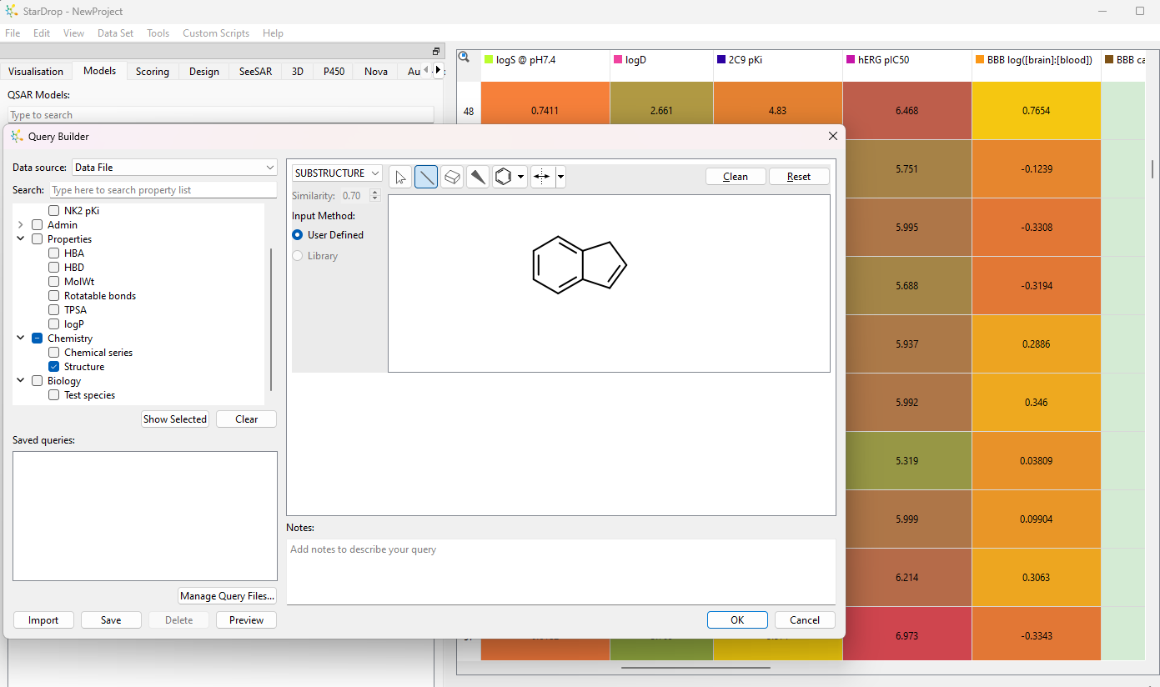Open the File menu
The width and height of the screenshot is (1160, 687).
pyautogui.click(x=13, y=33)
